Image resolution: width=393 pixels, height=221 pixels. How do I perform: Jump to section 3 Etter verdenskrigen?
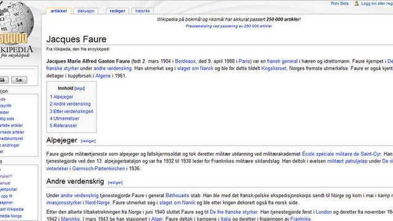pyautogui.click(x=71, y=111)
